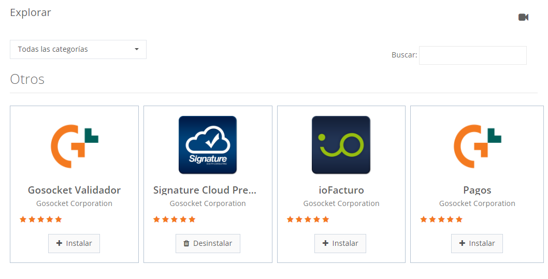
Task: Select the Pagos title
Action: [477, 190]
